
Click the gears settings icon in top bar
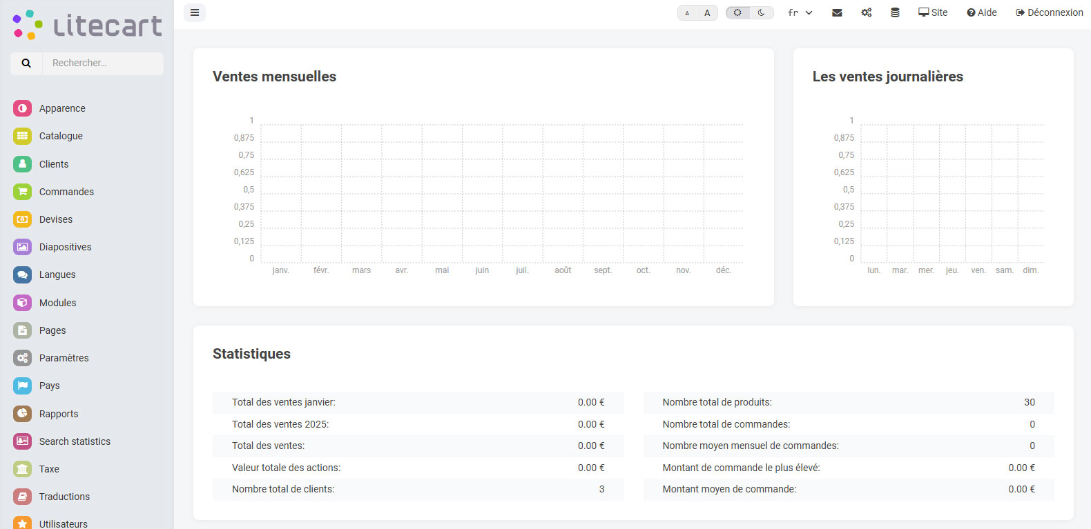tap(866, 12)
